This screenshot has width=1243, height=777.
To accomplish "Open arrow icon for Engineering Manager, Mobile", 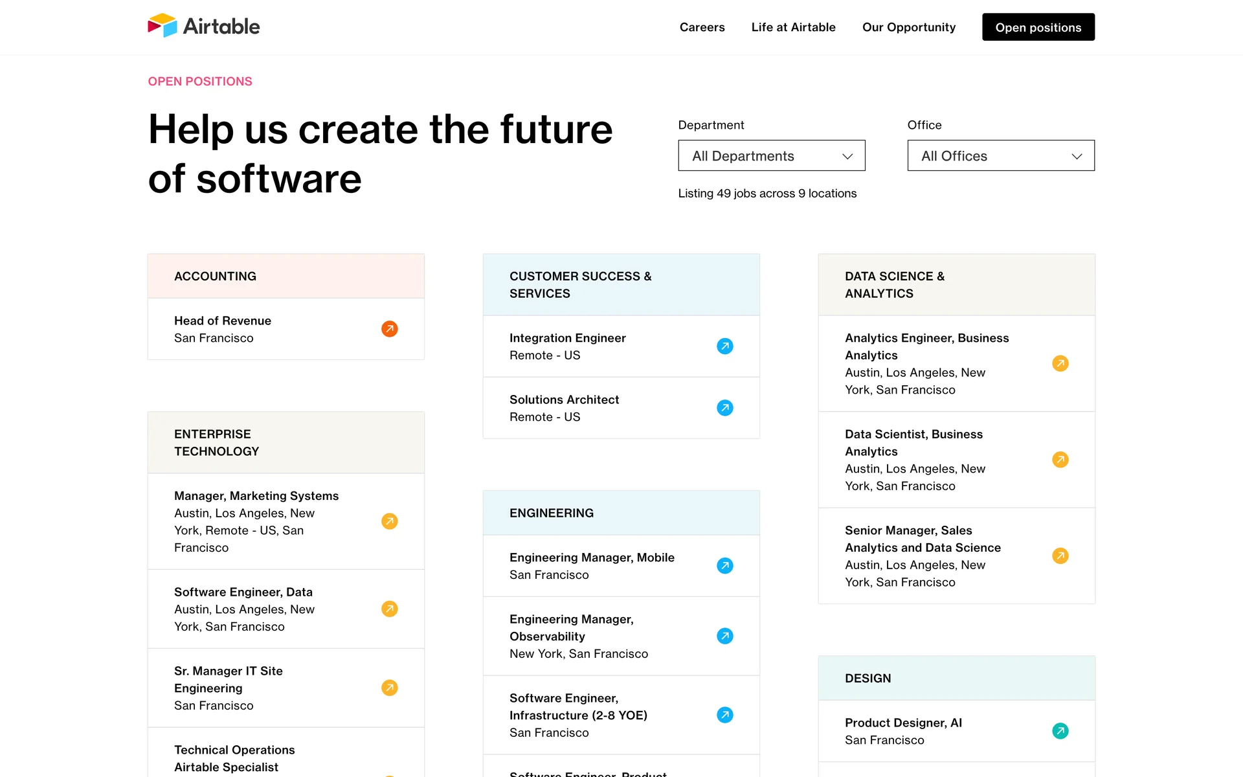I will tap(724, 566).
